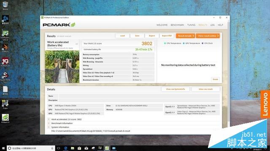This screenshot has height=151, width=270.
Task: Click the suspension bridge benchmark thumbnail
Action: (62, 67)
